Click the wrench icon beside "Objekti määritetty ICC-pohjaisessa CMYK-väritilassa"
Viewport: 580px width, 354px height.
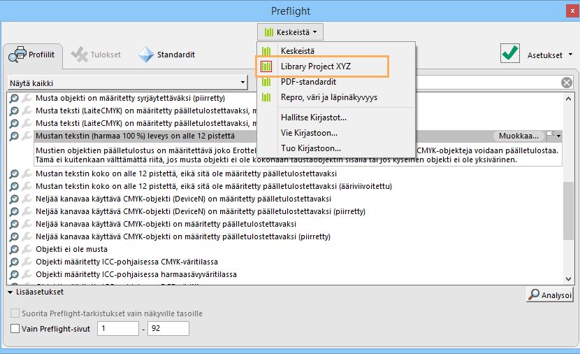pyautogui.click(x=27, y=262)
